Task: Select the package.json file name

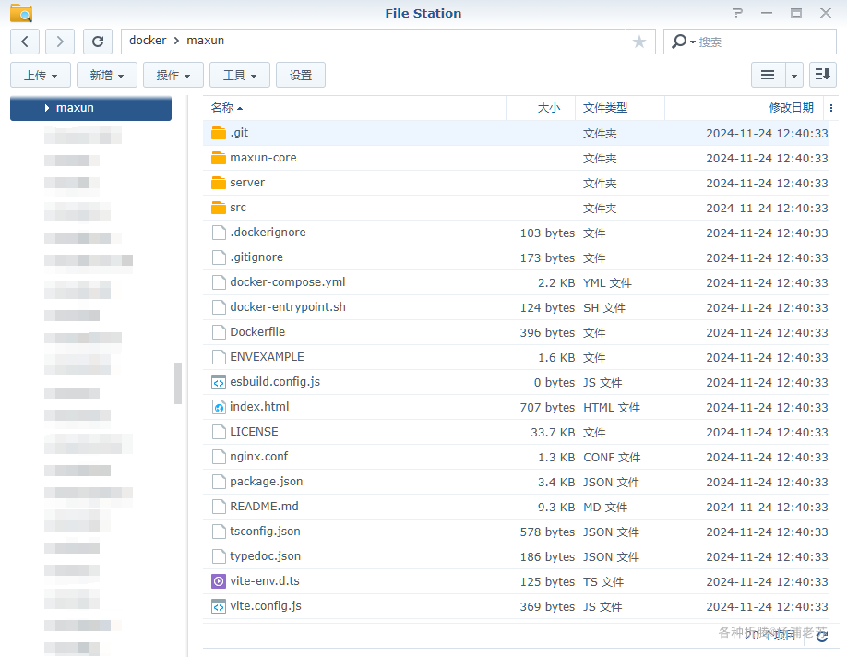Action: 267,482
